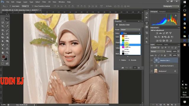The width and height of the screenshot is (189, 106).
Task: Open the File menu
Action: (x=8, y=2)
